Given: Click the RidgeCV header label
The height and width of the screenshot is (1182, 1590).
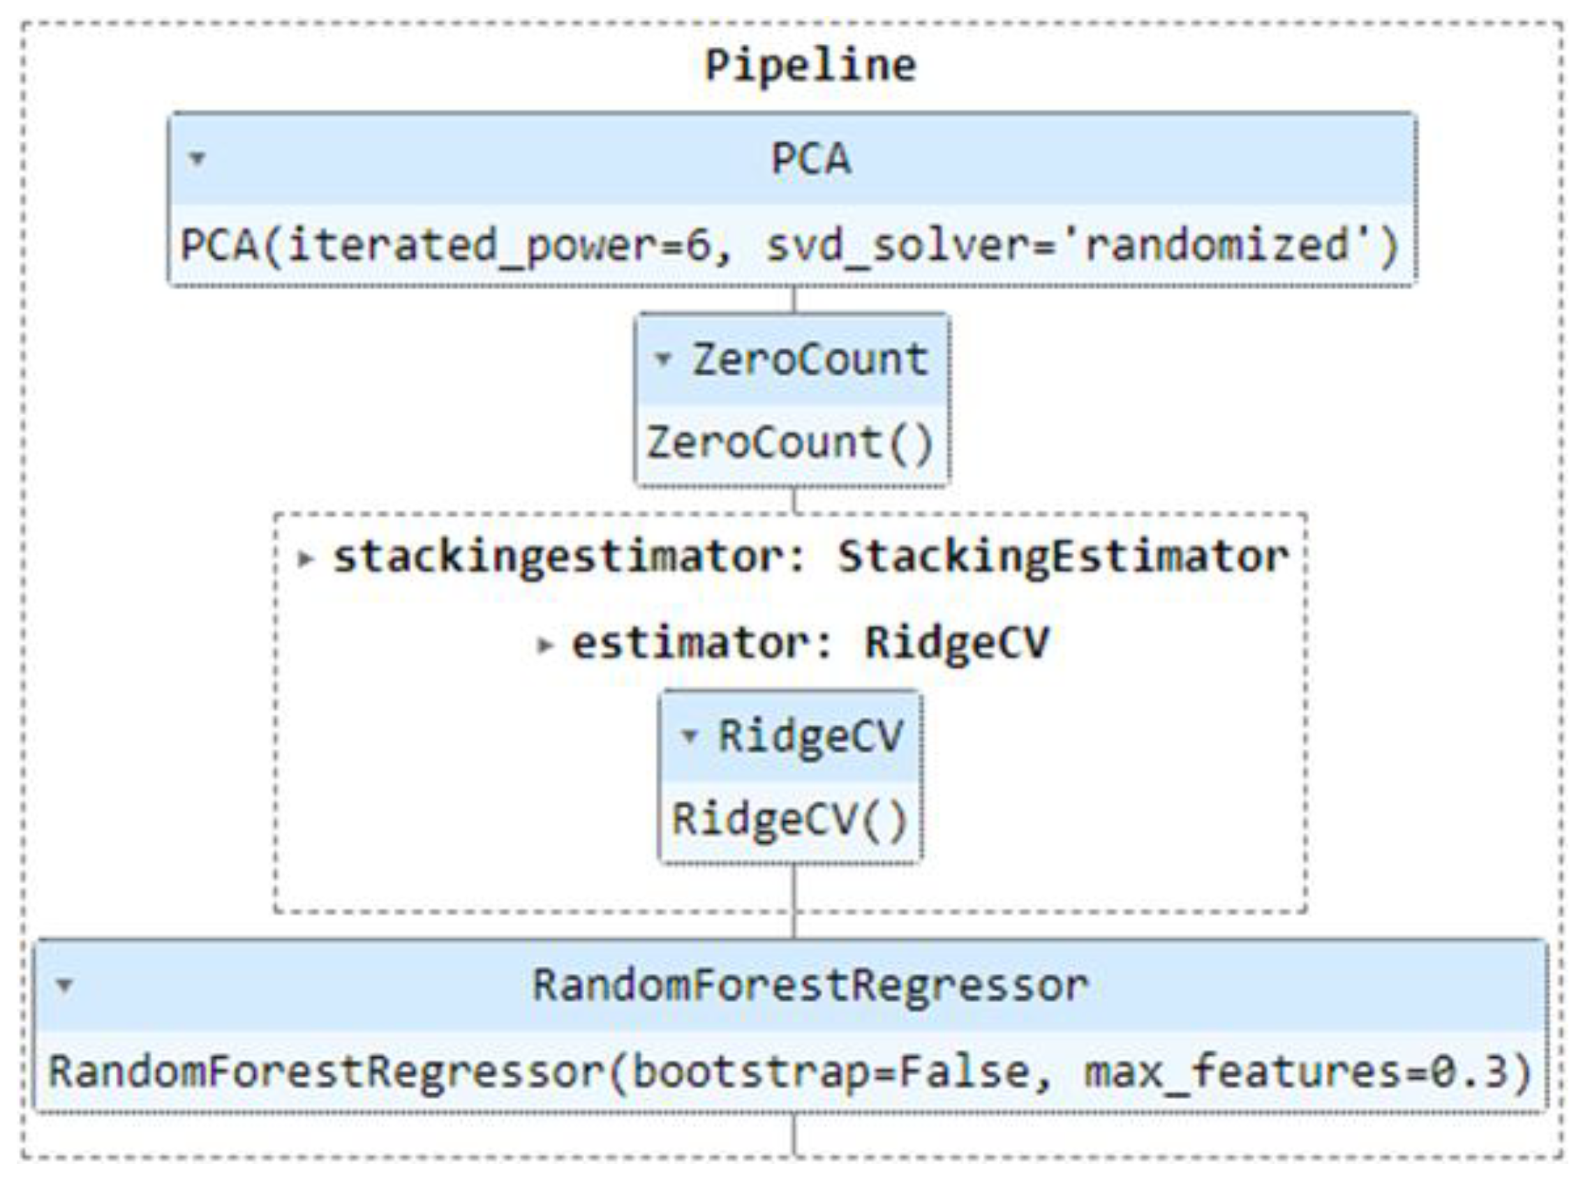Looking at the screenshot, I should tap(810, 735).
